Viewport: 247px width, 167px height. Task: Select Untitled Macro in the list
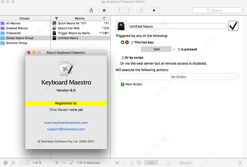[x=81, y=38]
